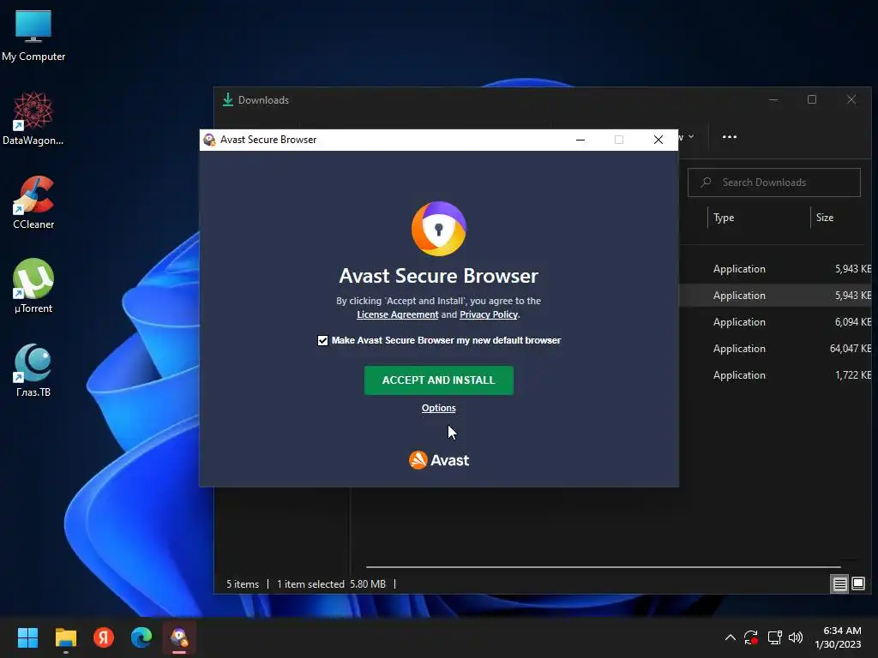The width and height of the screenshot is (878, 658).
Task: Click the 5 items status text
Action: tap(243, 584)
